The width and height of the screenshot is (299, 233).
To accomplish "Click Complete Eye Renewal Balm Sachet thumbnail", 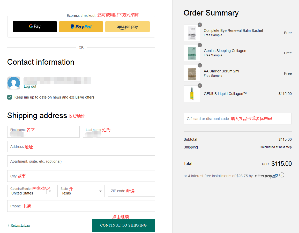I will pyautogui.click(x=192, y=33).
